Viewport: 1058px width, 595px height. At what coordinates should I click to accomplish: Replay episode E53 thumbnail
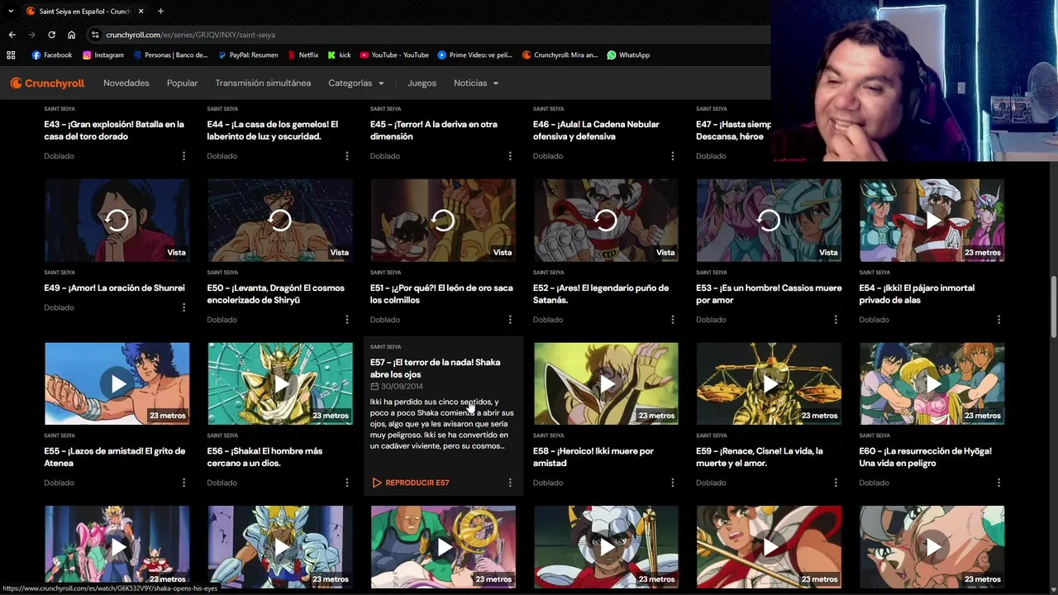(x=768, y=221)
